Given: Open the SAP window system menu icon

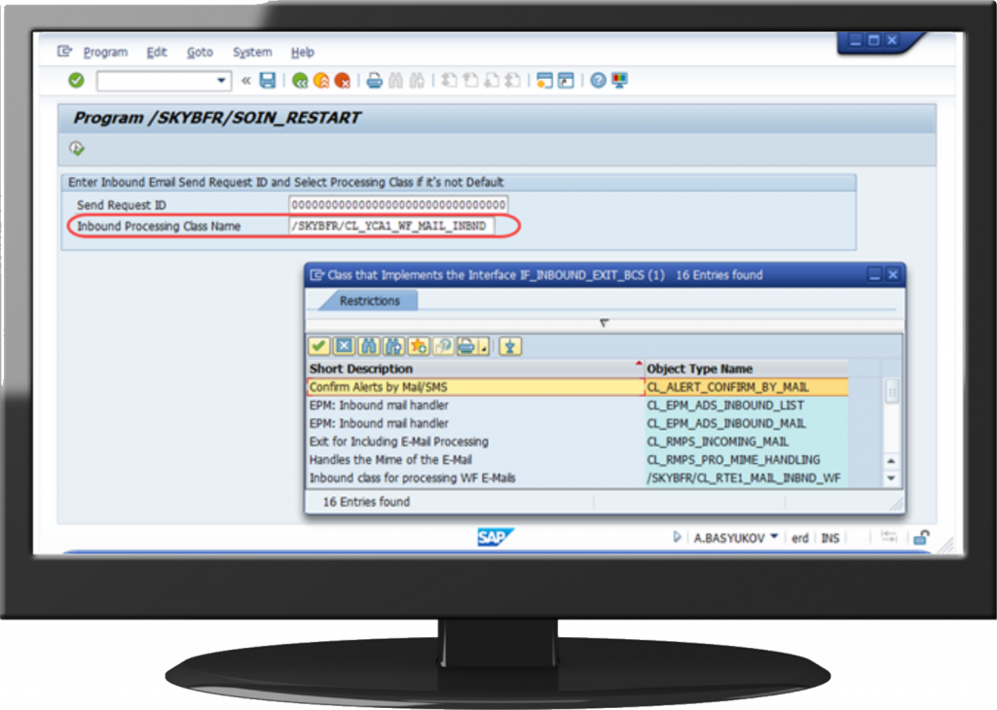Looking at the screenshot, I should click(x=64, y=52).
